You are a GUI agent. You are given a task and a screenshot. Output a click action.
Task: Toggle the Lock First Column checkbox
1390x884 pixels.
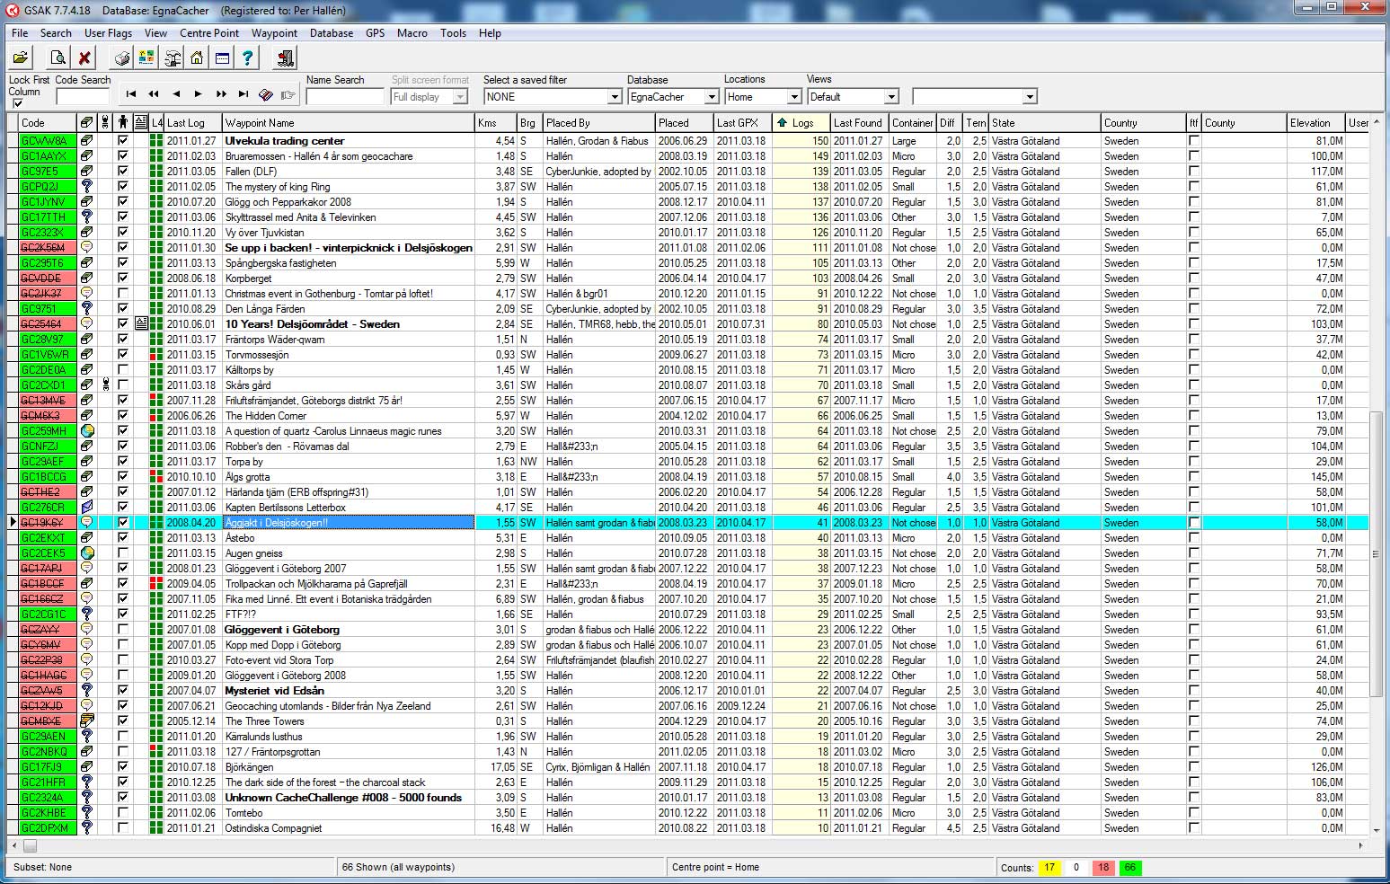coord(17,104)
